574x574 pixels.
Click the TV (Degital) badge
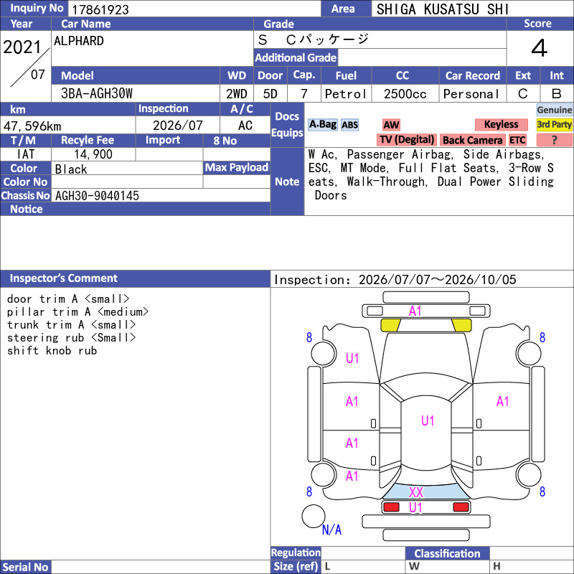407,139
